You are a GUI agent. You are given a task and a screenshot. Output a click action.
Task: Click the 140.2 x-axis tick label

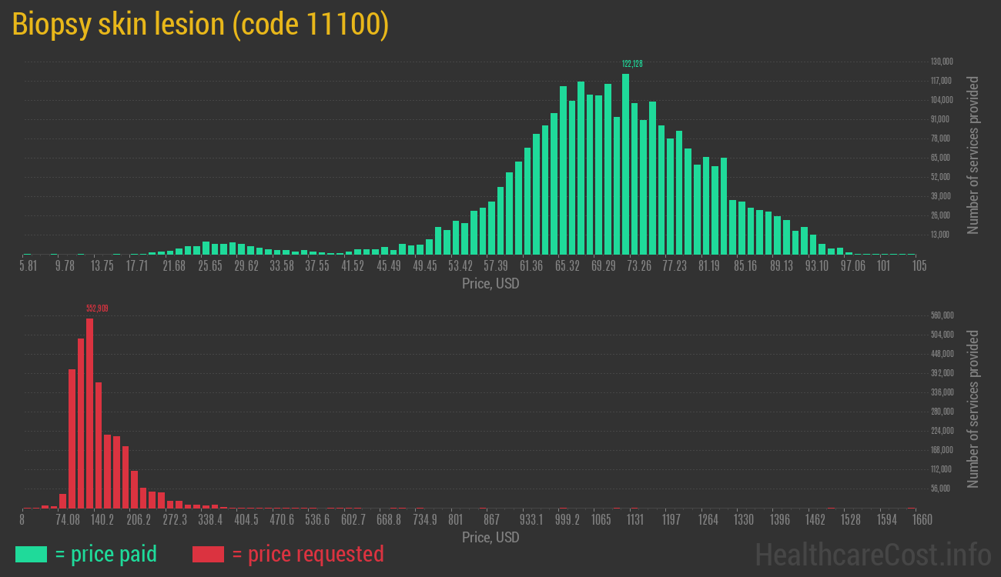pos(102,520)
